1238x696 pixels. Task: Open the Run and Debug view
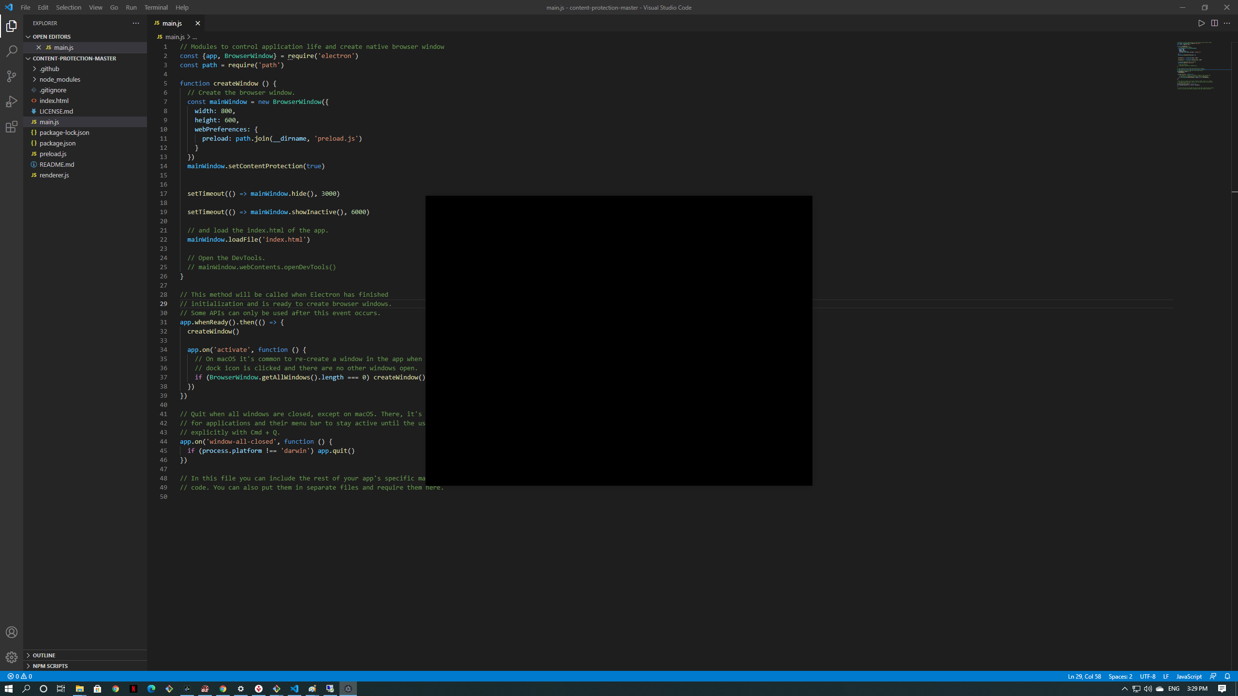(x=12, y=101)
